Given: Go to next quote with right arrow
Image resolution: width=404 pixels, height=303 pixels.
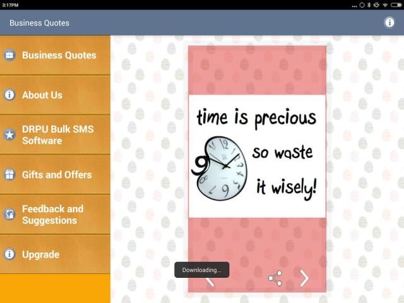Looking at the screenshot, I should coord(304,278).
